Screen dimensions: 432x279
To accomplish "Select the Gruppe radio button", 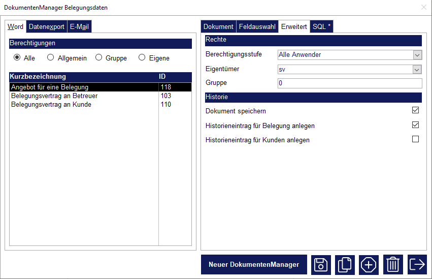I will point(99,58).
